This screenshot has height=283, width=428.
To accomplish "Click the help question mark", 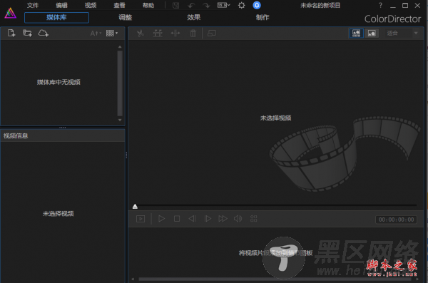I will (x=380, y=5).
